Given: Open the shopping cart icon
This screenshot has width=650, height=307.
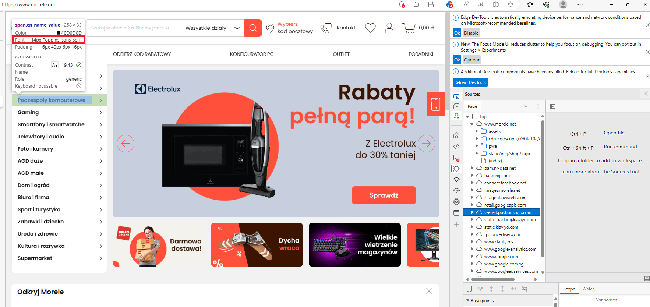Looking at the screenshot, I should pos(409,28).
